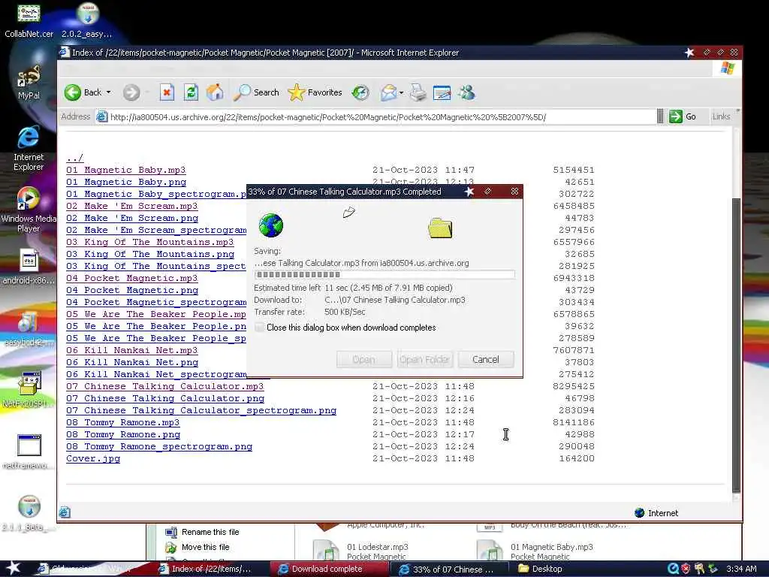Screen dimensions: 769x577
Task: Print the page with the printer icon
Action: click(418, 92)
